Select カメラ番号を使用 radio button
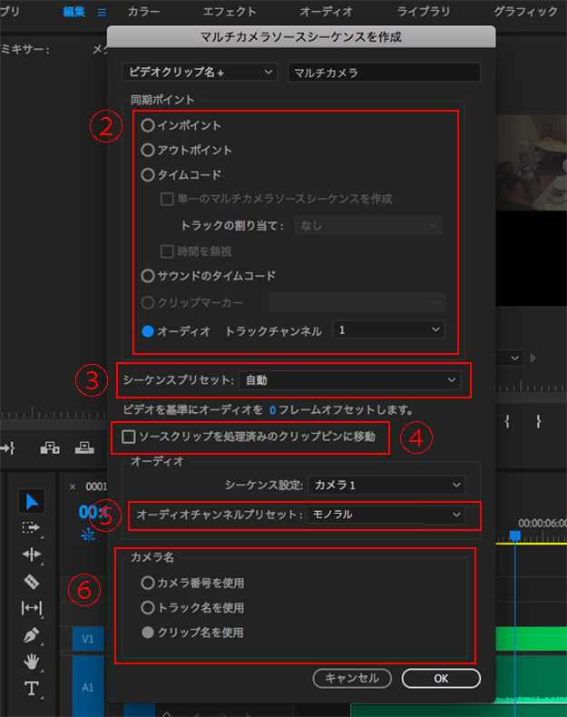 point(148,583)
